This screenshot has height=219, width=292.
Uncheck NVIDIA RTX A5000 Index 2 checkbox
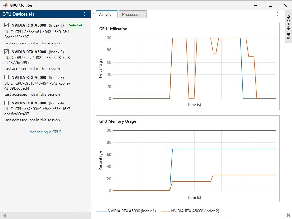pos(6,52)
